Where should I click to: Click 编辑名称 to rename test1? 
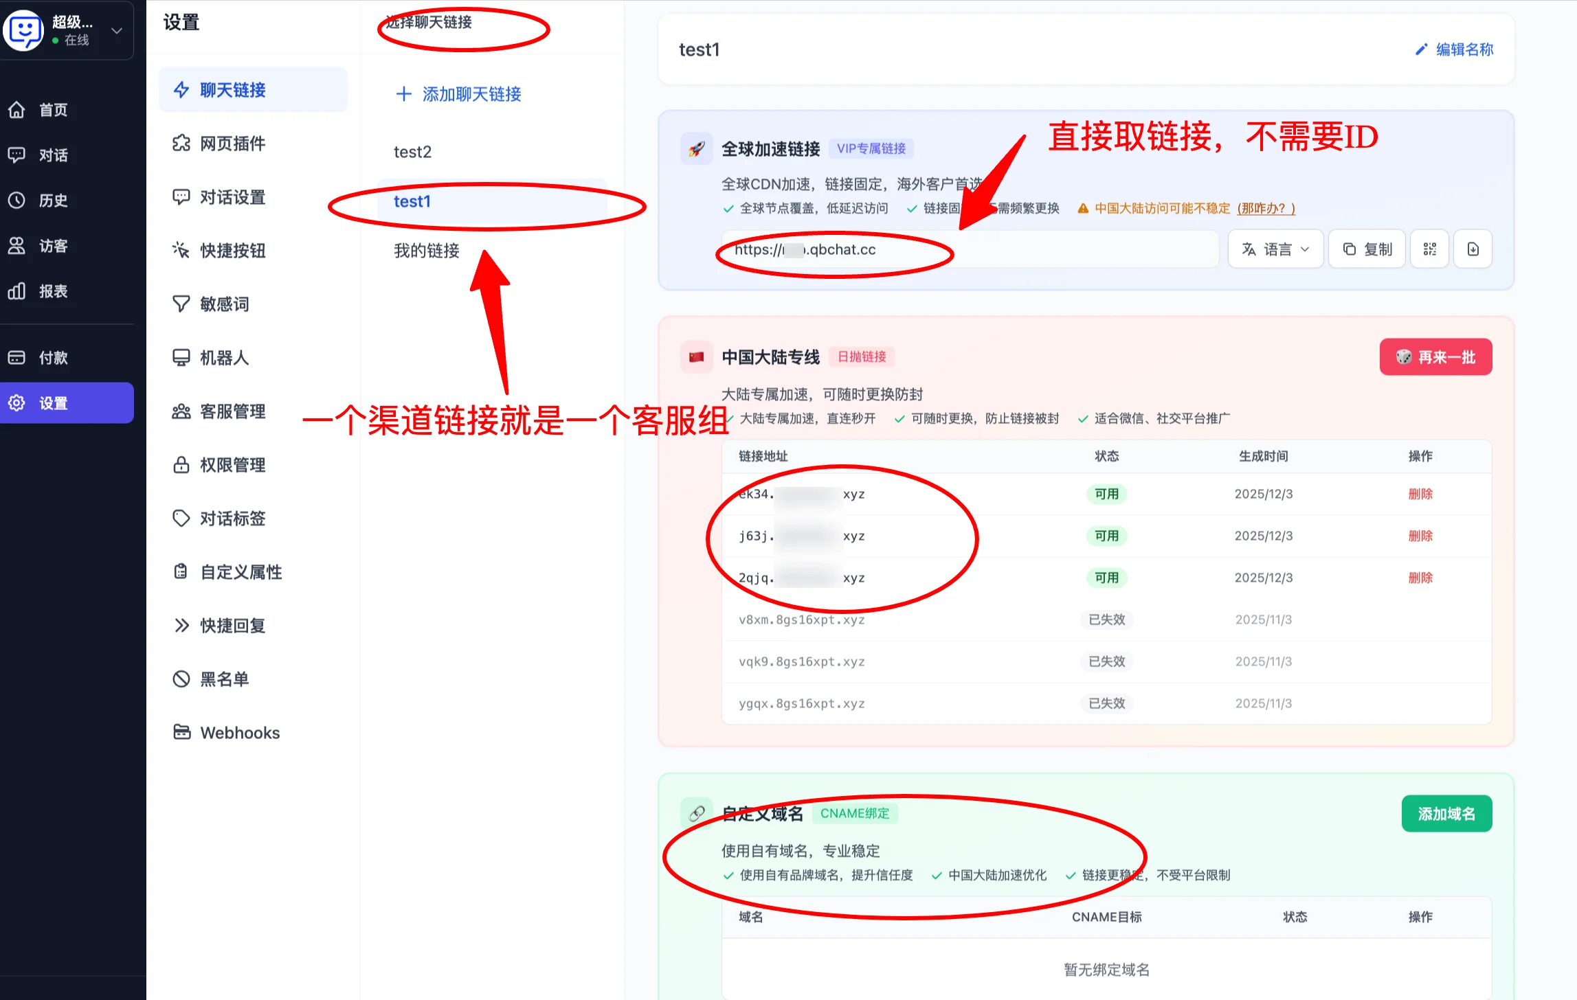coord(1454,49)
